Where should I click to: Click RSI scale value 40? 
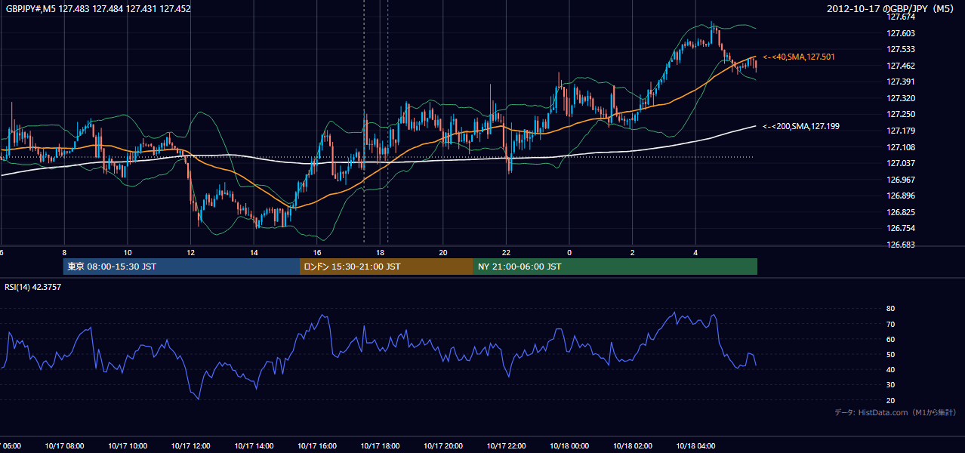pyautogui.click(x=891, y=370)
